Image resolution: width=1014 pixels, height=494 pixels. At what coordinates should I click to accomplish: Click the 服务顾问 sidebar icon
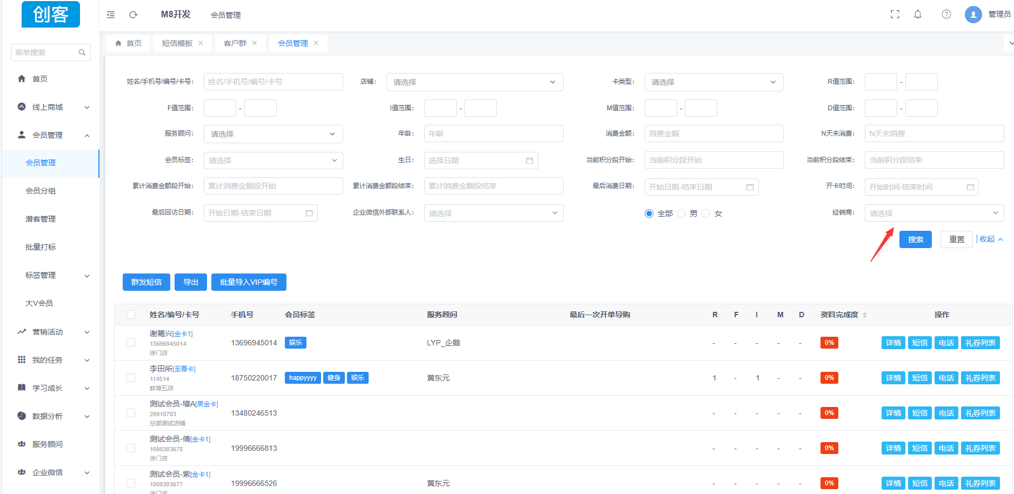[22, 444]
